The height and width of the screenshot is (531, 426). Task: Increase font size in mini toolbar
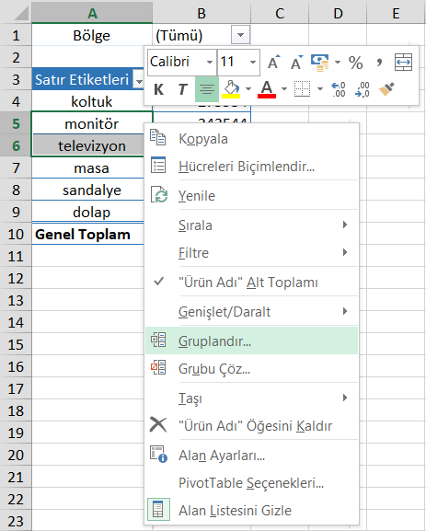coord(273,62)
